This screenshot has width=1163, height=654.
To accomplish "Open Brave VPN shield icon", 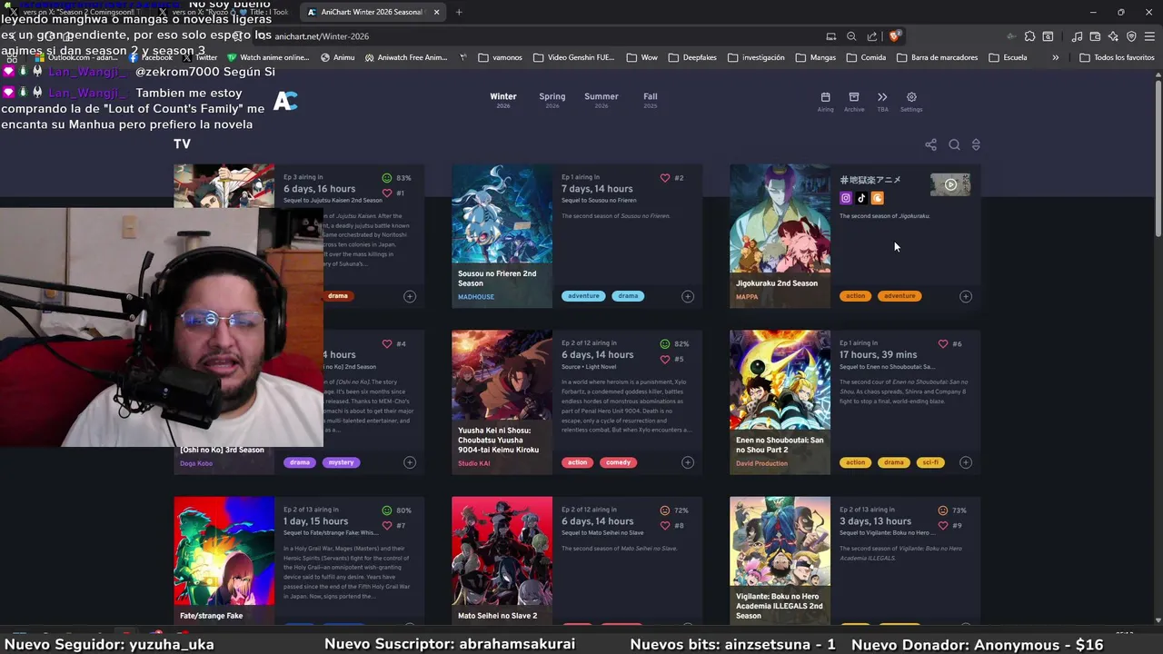I will coord(1131,36).
